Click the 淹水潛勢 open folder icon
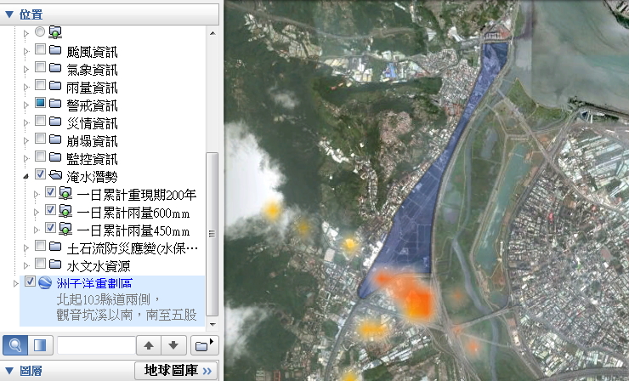 pyautogui.click(x=55, y=175)
